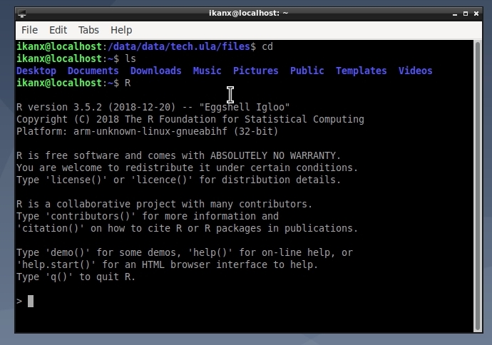Click the 'license()' text
This screenshot has width=492, height=345.
point(76,180)
